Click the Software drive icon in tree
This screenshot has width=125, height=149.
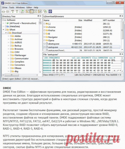5,20
